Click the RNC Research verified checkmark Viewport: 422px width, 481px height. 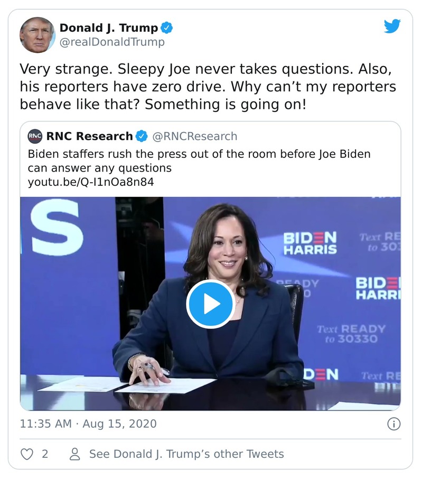click(x=140, y=136)
